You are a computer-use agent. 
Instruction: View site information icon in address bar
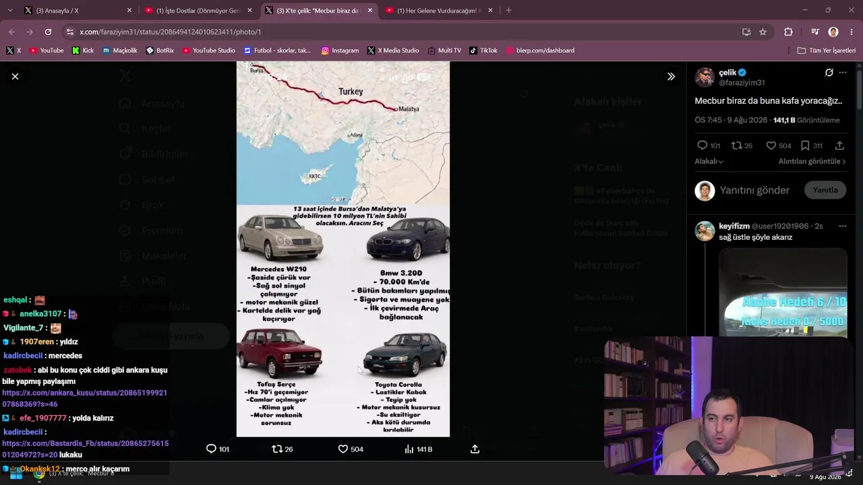(x=69, y=32)
